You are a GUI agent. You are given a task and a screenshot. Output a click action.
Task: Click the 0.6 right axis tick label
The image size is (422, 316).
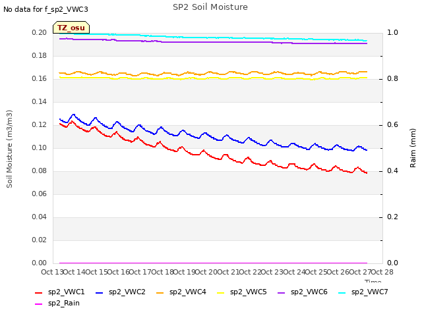392,124
